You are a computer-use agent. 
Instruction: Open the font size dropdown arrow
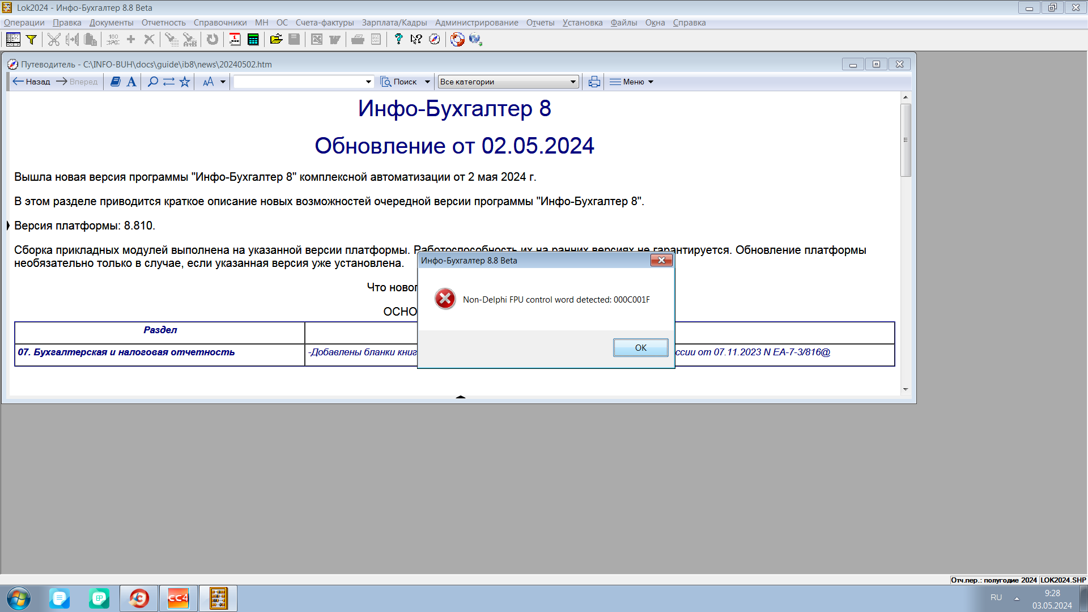(223, 82)
